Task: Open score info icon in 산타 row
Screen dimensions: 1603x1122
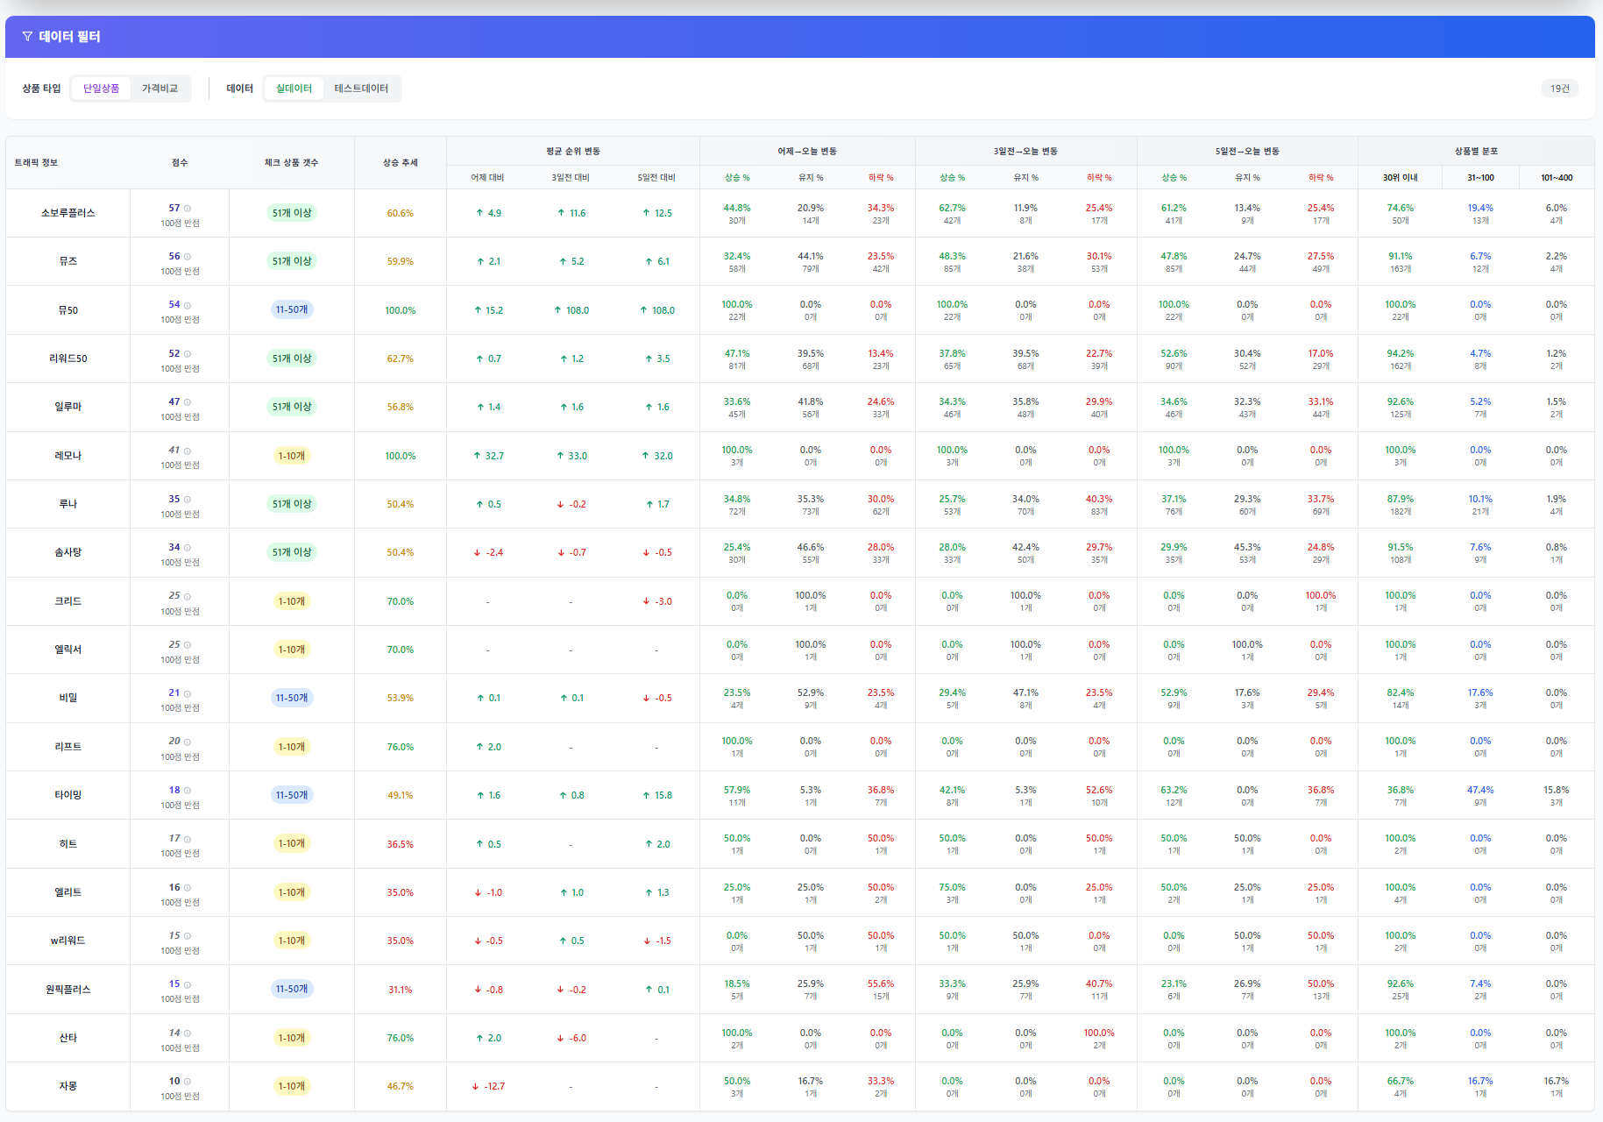Action: [x=188, y=1033]
